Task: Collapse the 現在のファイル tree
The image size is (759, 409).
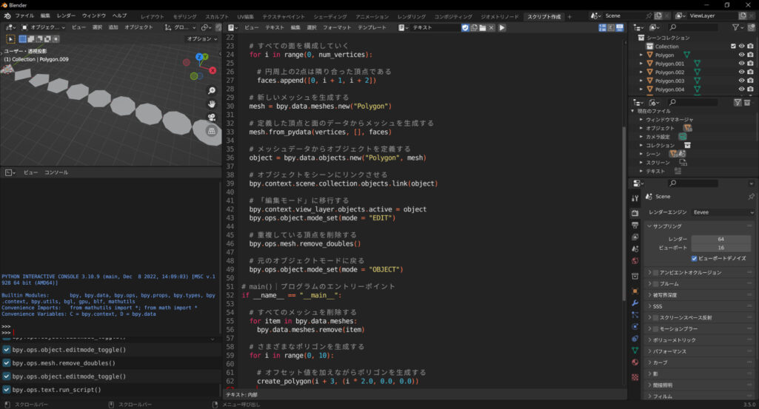Action: click(x=632, y=111)
